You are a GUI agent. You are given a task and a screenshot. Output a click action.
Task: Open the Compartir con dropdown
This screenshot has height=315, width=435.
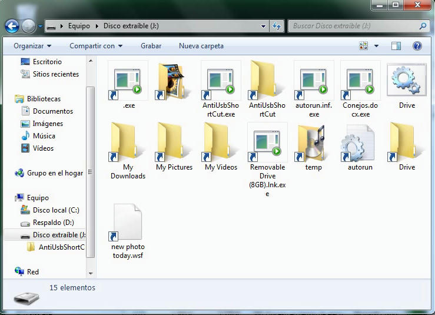click(x=96, y=46)
